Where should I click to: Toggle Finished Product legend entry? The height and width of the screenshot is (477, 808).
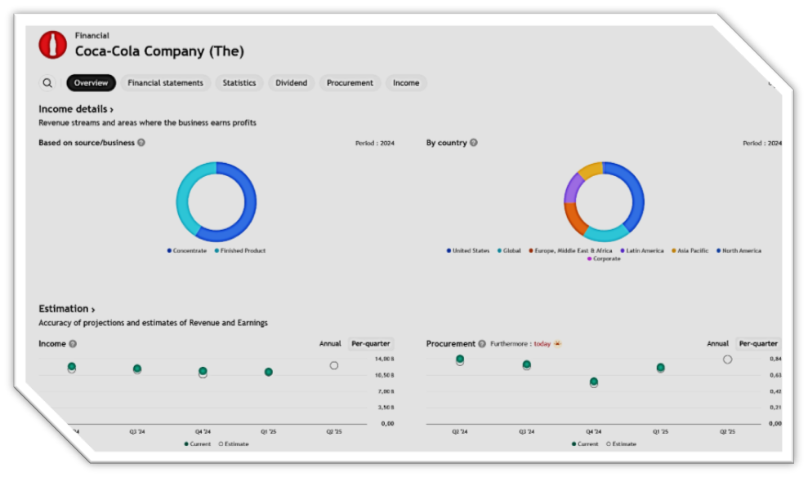coord(240,250)
